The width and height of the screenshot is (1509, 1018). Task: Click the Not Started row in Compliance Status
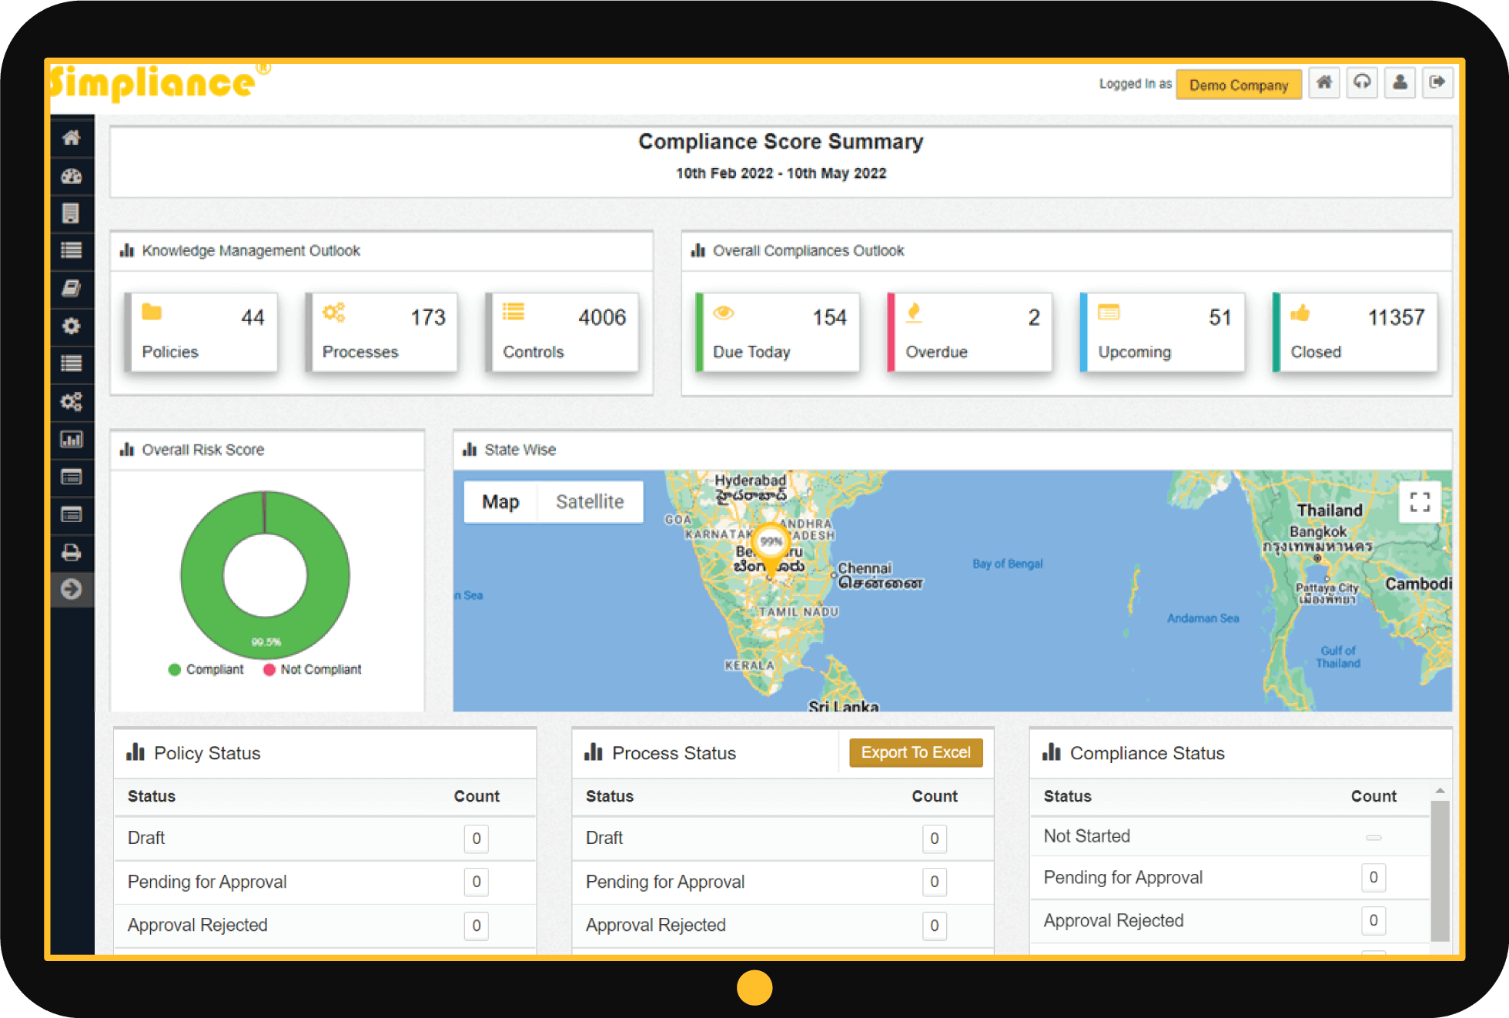pos(1230,836)
